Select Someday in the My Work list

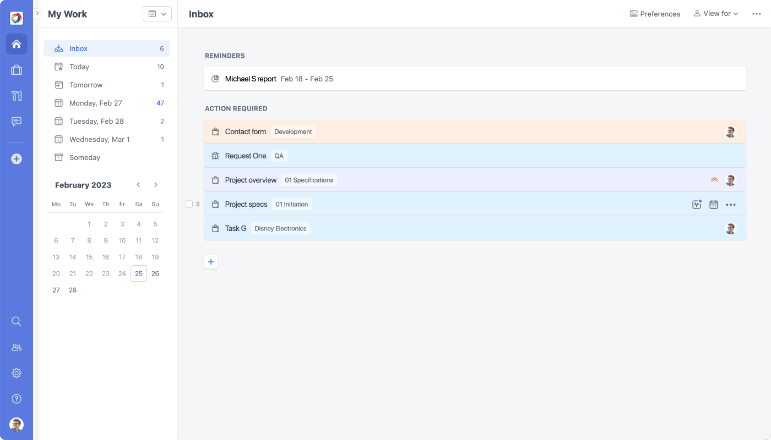click(107, 157)
